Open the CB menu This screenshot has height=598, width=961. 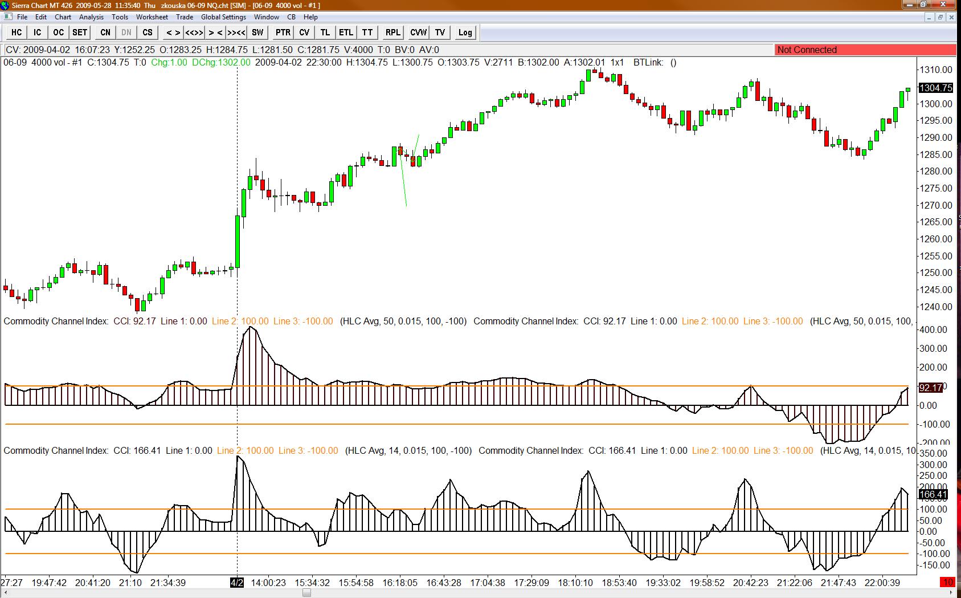point(291,17)
